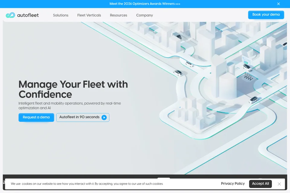Close the cookie consent bar
Screen dimensions: 290x193
(x=279, y=184)
